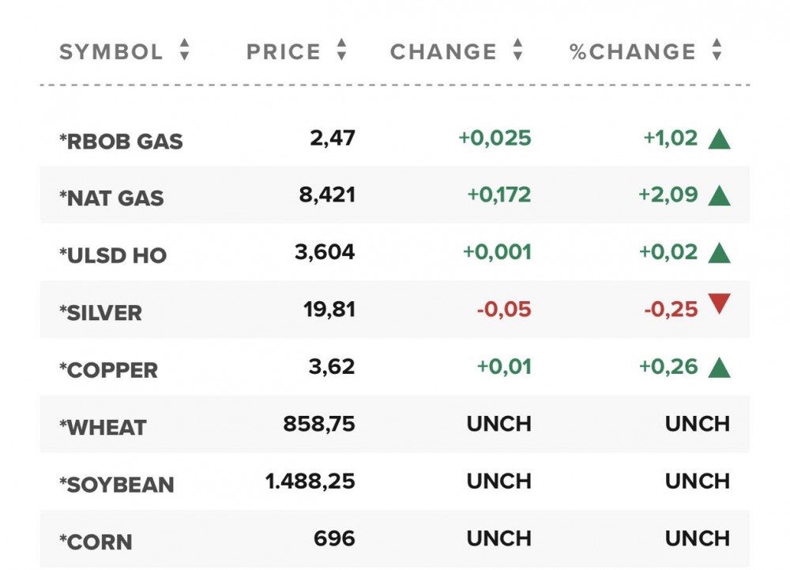Sort table by the SYMBOL column arrows
Viewport: 790px width, 570px height.
pyautogui.click(x=184, y=51)
